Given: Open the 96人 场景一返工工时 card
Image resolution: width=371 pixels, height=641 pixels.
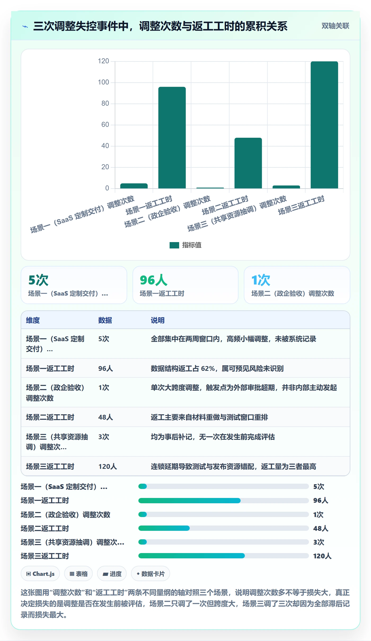Looking at the screenshot, I should (185, 285).
